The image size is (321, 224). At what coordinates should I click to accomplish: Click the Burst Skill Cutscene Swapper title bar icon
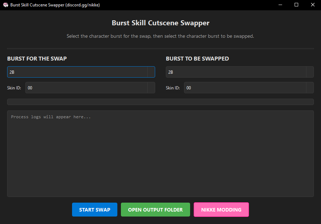5,5
